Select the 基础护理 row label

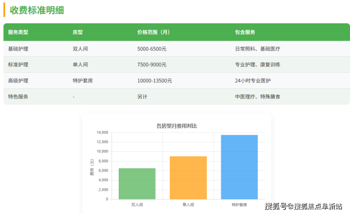pyautogui.click(x=18, y=49)
